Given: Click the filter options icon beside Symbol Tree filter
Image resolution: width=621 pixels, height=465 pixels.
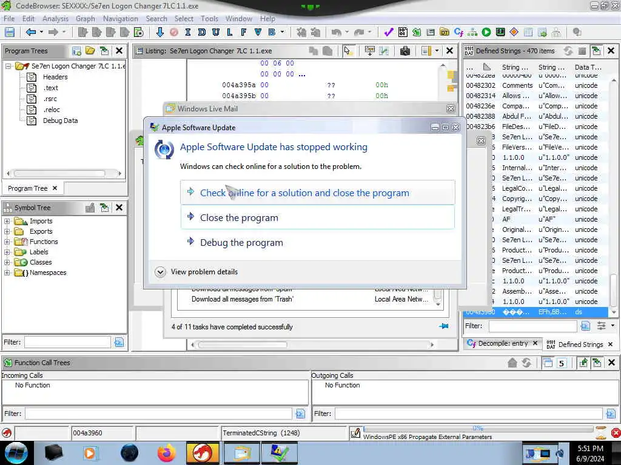Looking at the screenshot, I should click(x=119, y=342).
